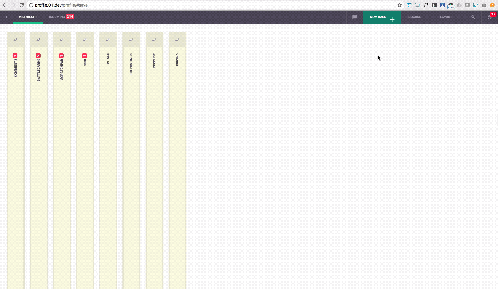Click the red badge on Feed column
This screenshot has height=289, width=498.
[x=84, y=56]
